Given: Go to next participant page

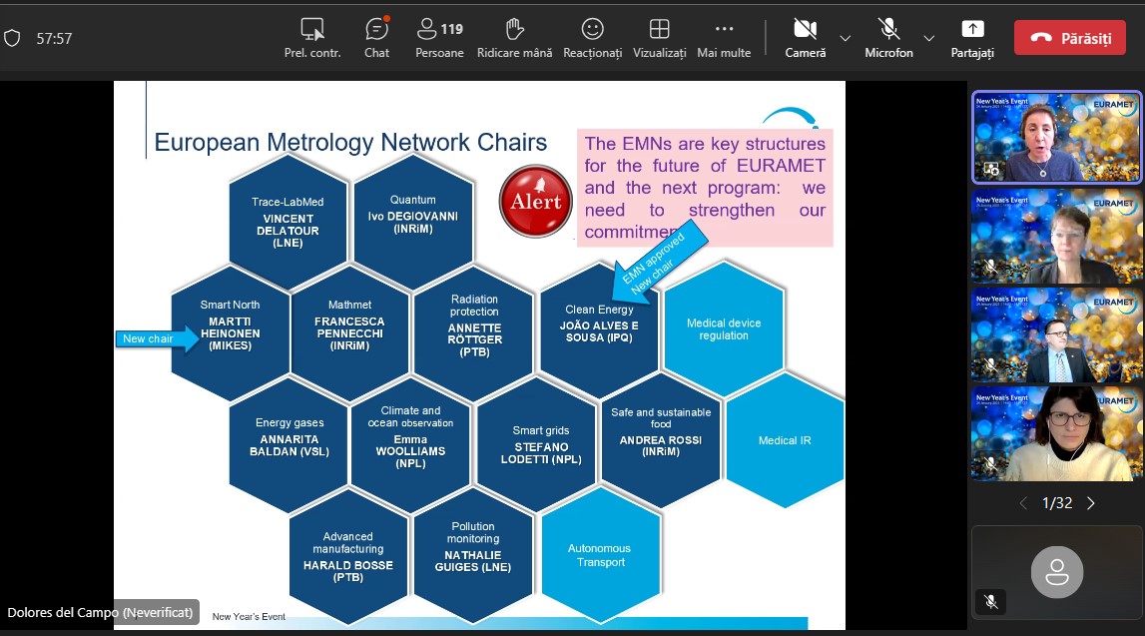Looking at the screenshot, I should pos(1090,503).
